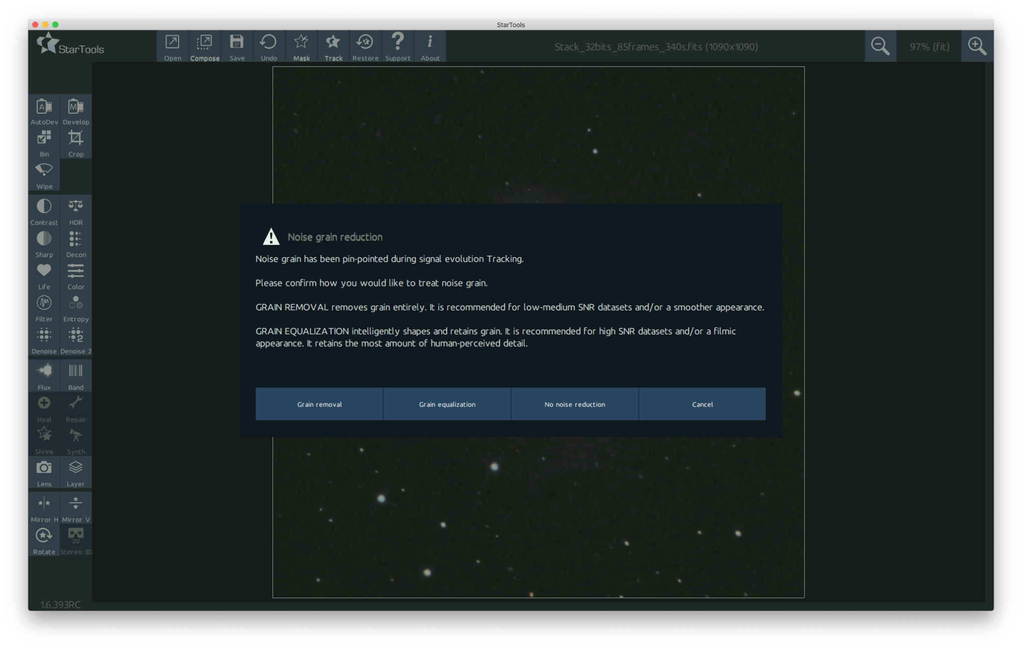Image resolution: width=1022 pixels, height=648 pixels.
Task: Select No noise reduction
Action: pos(575,404)
